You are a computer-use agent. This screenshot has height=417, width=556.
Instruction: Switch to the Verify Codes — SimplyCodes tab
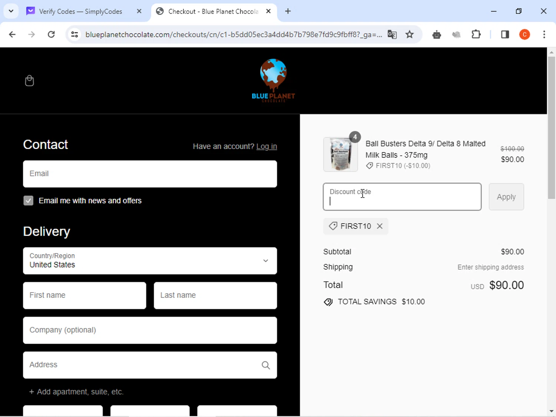pos(80,11)
